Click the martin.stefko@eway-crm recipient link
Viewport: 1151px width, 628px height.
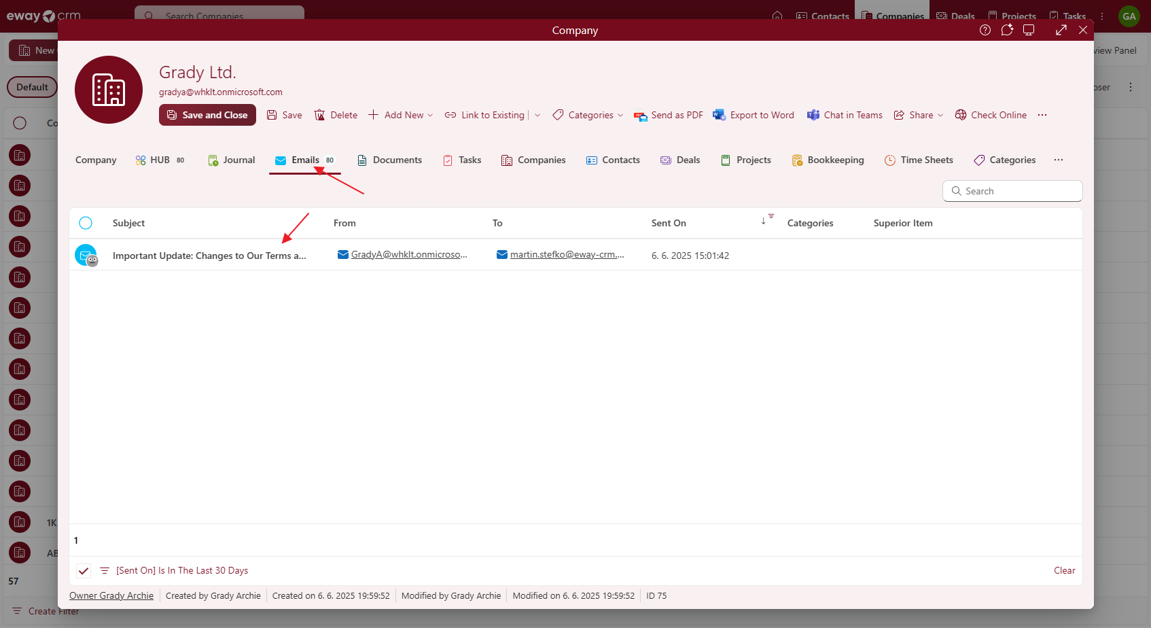[567, 255]
